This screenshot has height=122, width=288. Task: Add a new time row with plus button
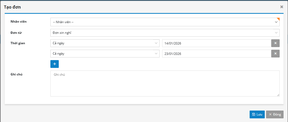[x=55, y=64]
